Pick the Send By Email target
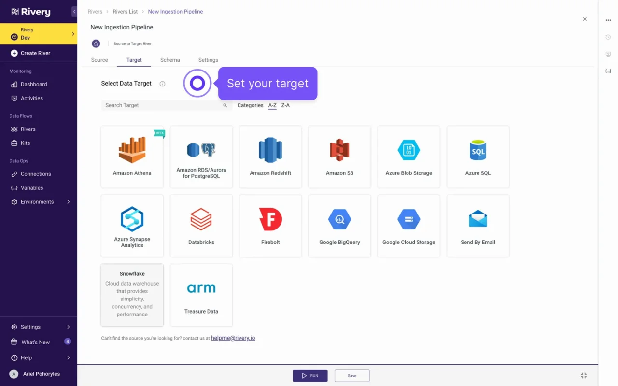The height and width of the screenshot is (386, 618). 478,226
